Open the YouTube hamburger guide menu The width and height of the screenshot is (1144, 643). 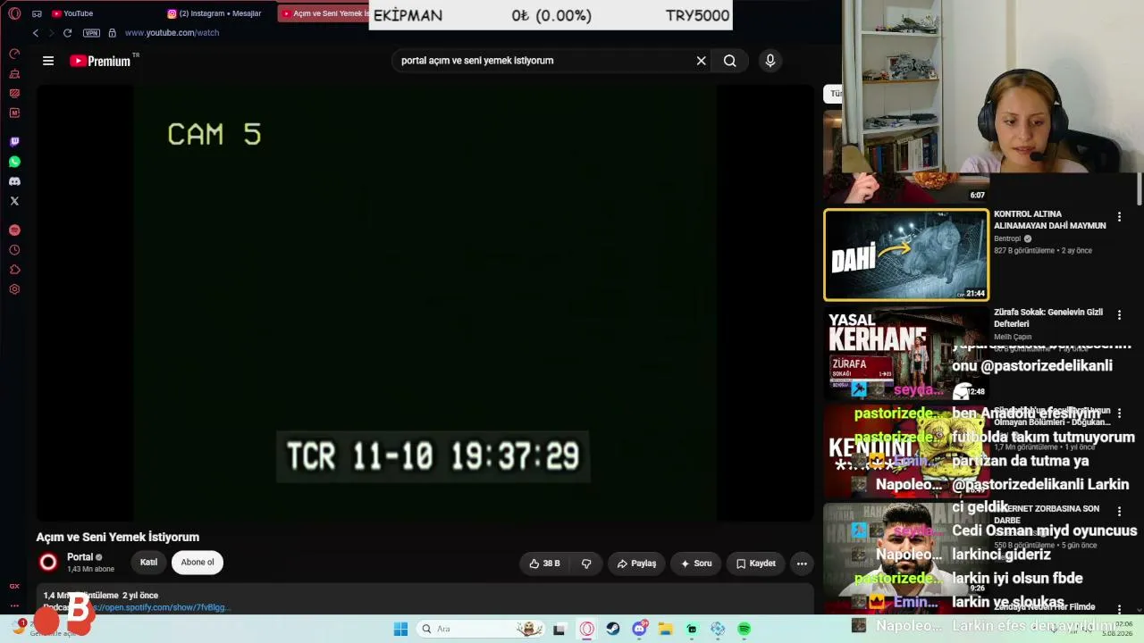click(48, 61)
